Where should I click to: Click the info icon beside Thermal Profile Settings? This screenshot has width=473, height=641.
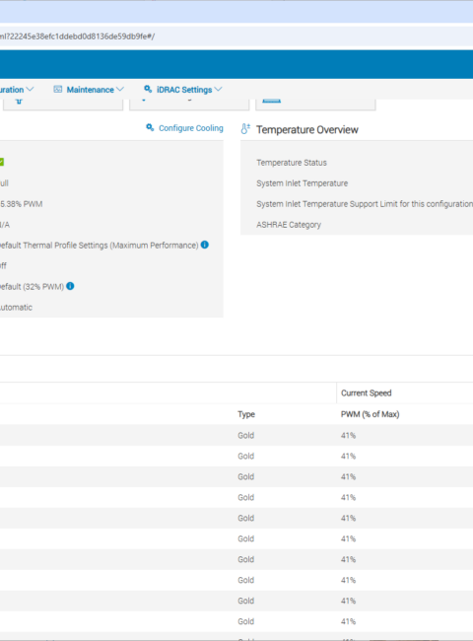205,245
